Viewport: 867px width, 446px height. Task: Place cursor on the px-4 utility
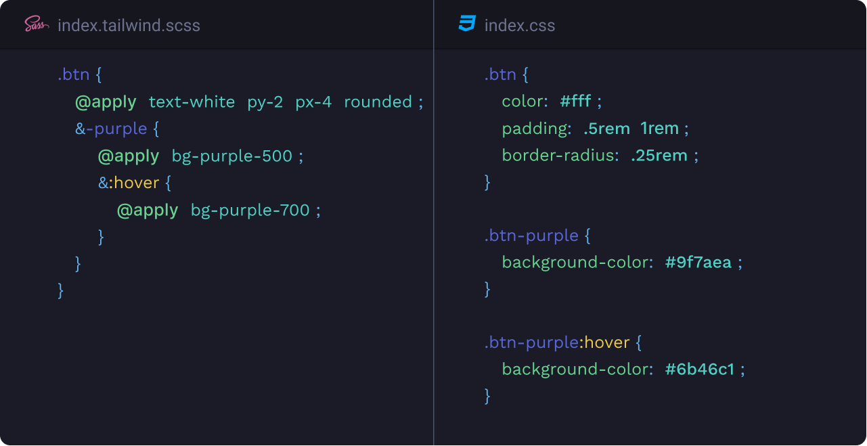[313, 102]
